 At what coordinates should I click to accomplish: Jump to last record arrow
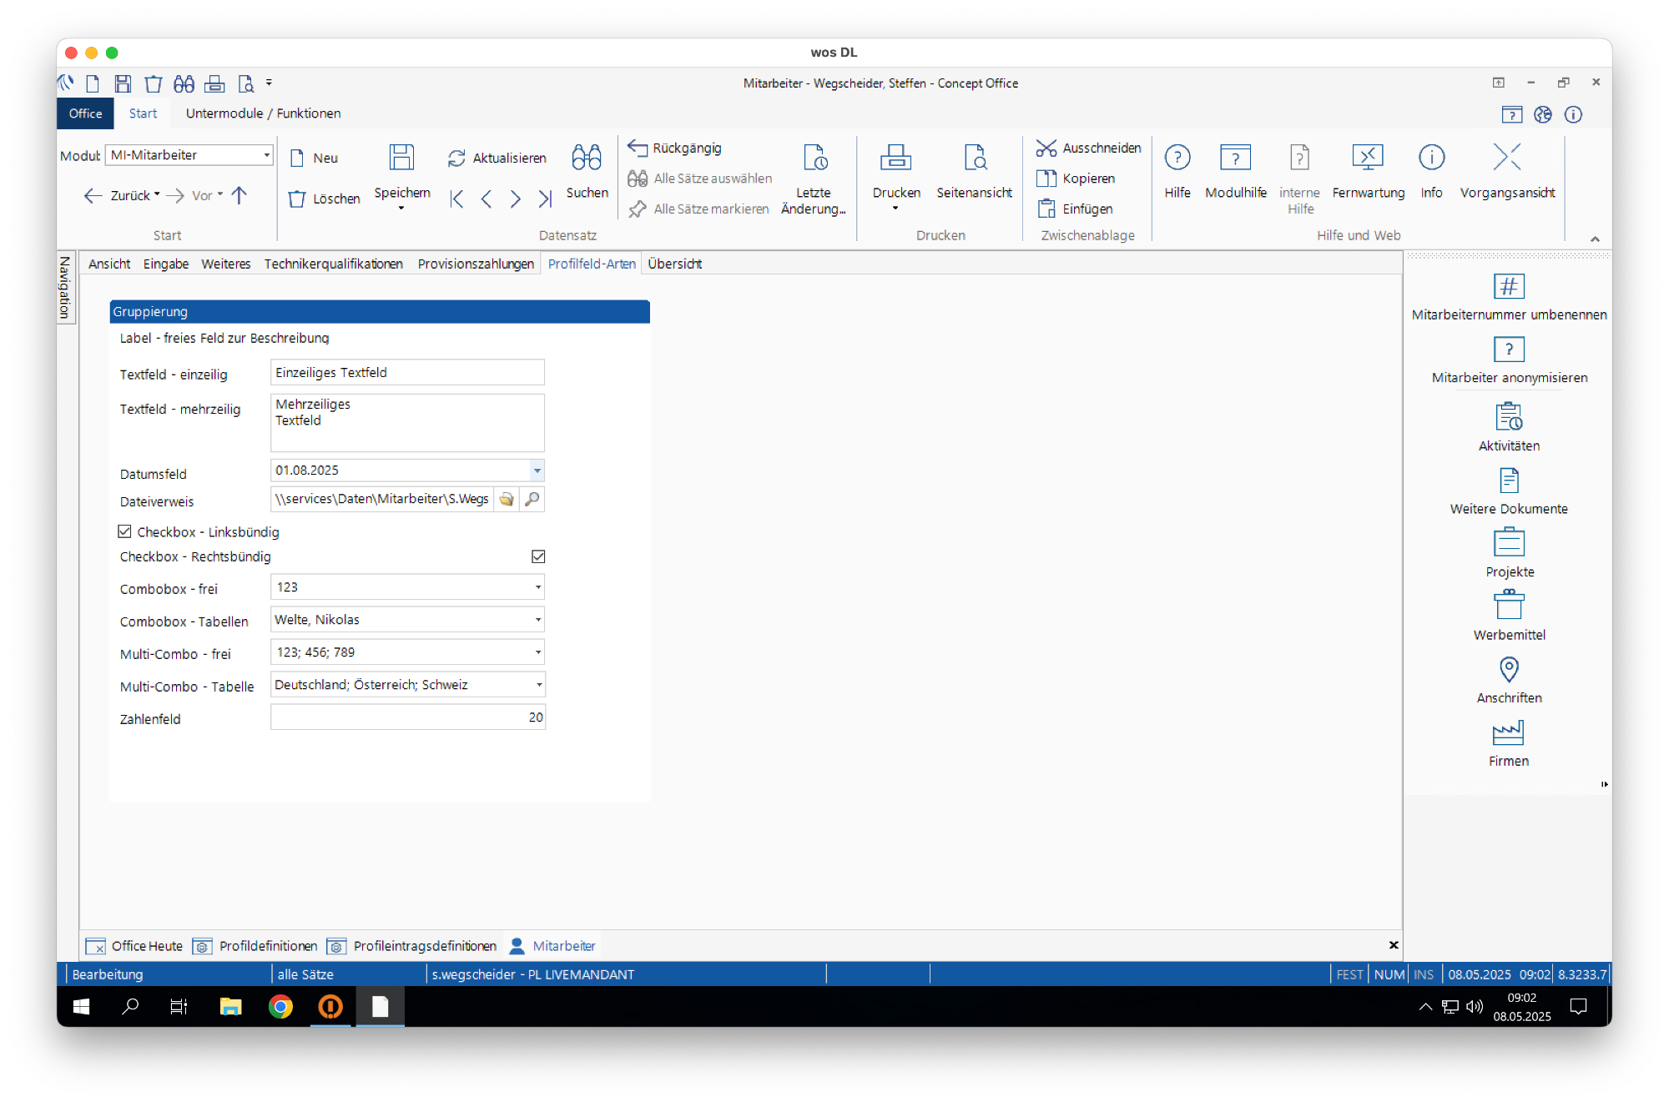pyautogui.click(x=545, y=199)
